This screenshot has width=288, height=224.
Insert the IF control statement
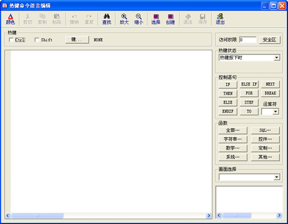click(228, 84)
